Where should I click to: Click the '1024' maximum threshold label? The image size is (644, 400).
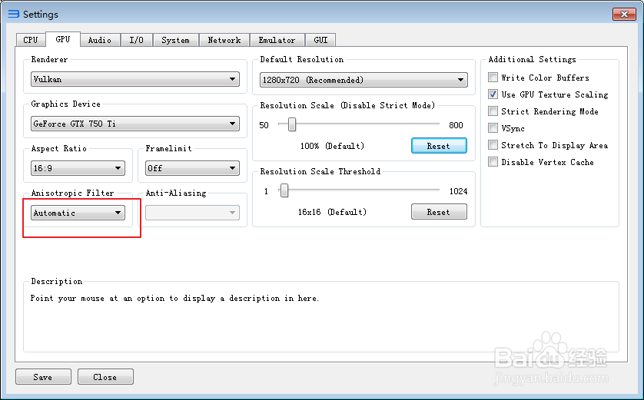[x=458, y=191]
